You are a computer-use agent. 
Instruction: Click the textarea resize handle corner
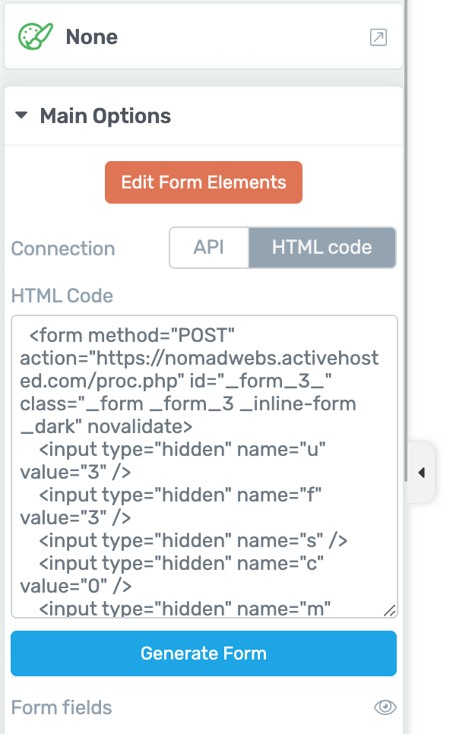[x=390, y=610]
